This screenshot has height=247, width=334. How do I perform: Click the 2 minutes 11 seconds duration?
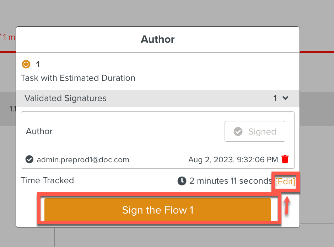pos(231,181)
